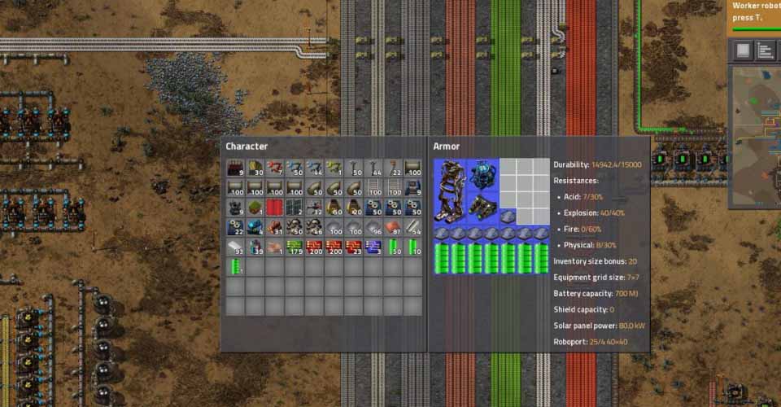Select the red book item in inventory
781x407 pixels.
coord(274,208)
